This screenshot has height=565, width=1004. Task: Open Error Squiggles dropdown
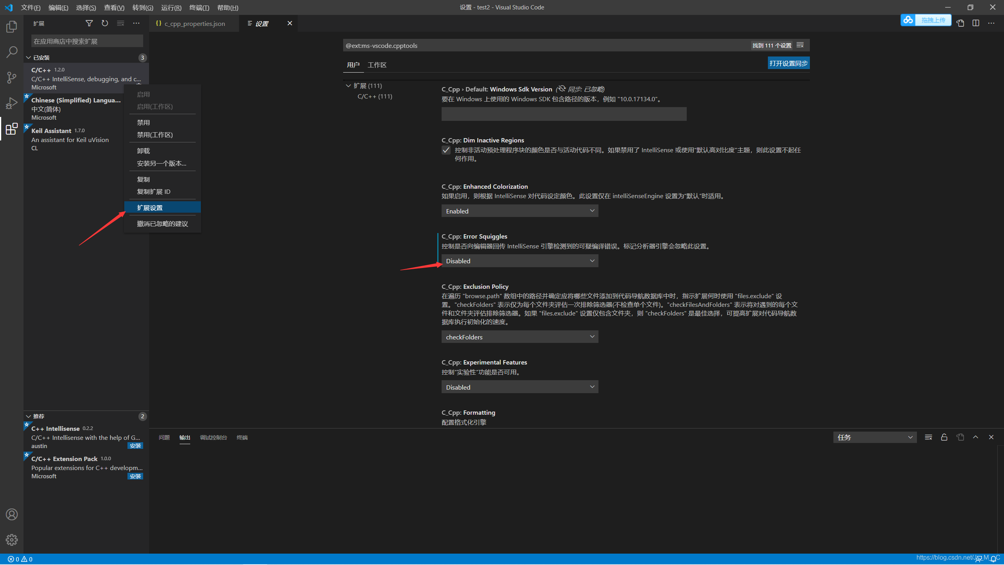[520, 261]
